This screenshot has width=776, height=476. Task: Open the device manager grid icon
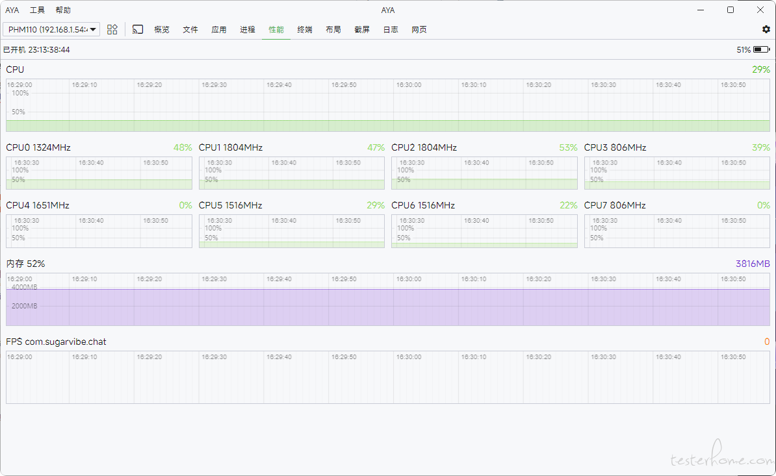pos(112,29)
